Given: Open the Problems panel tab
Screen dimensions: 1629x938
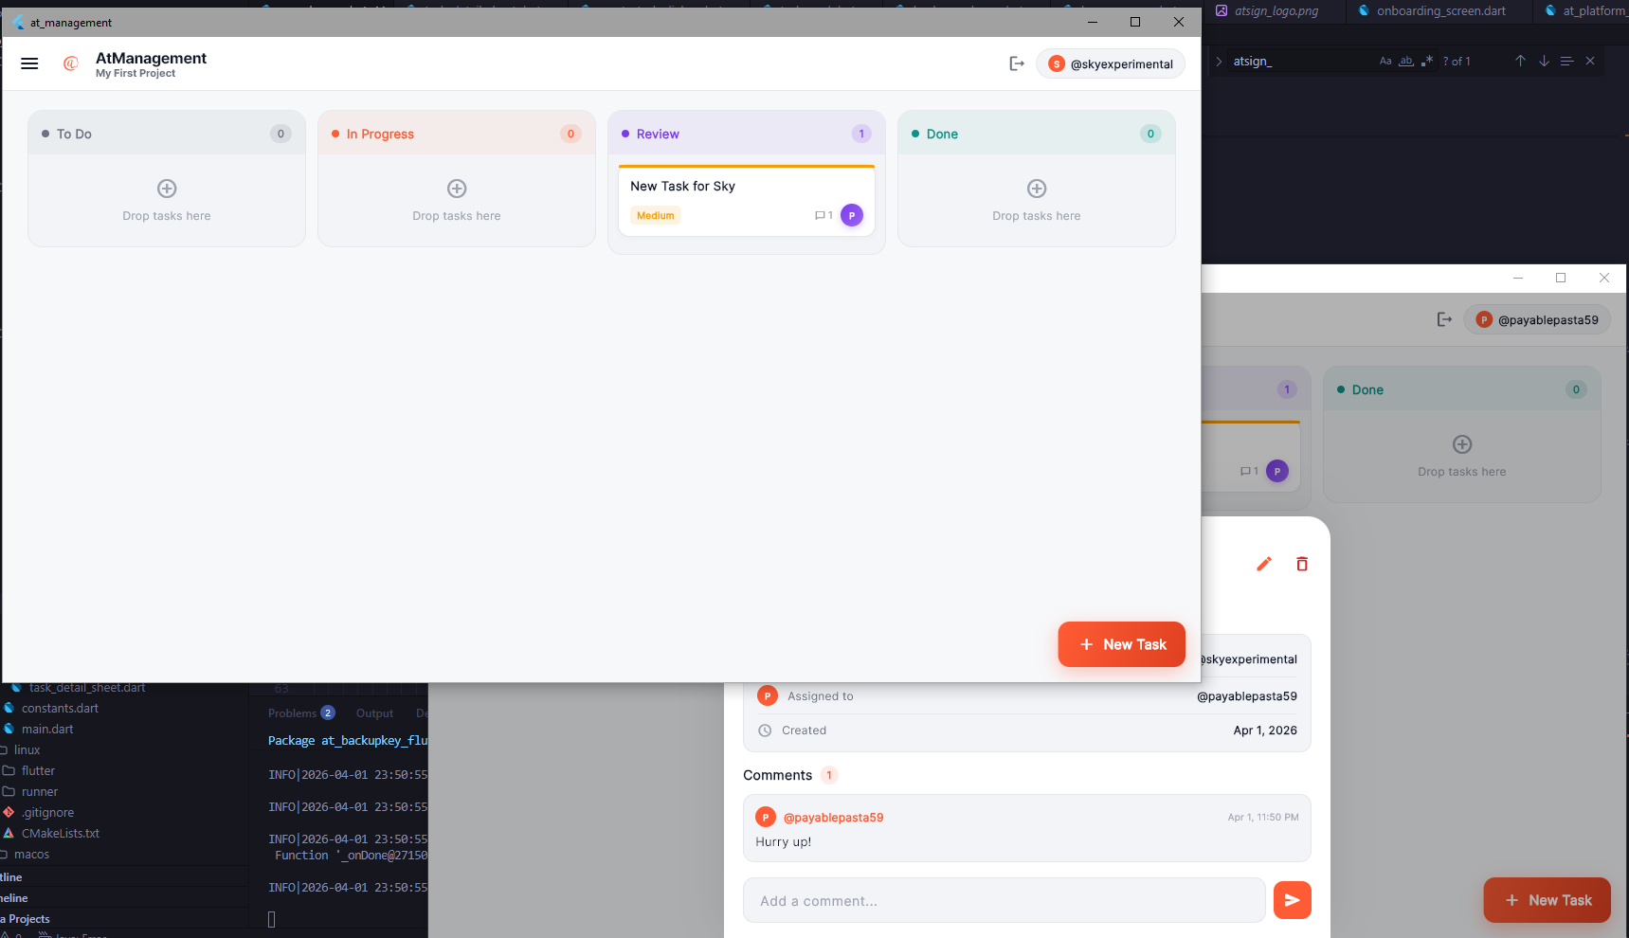Looking at the screenshot, I should (x=292, y=713).
